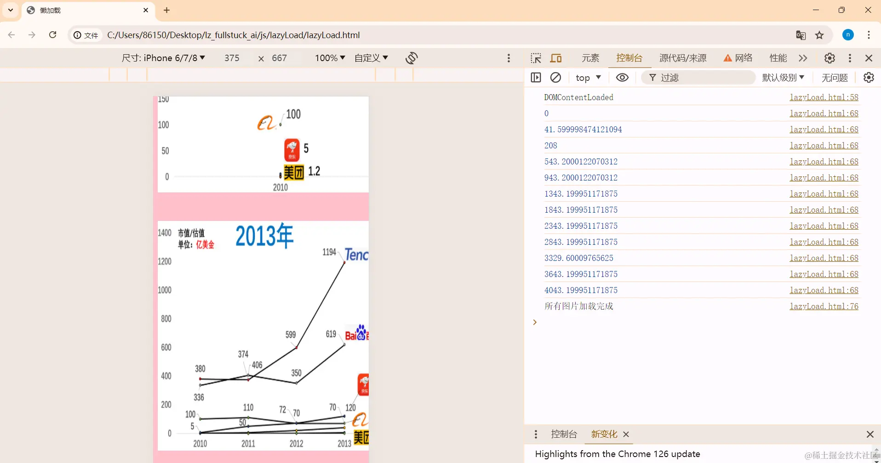
Task: Switch to the 性能 panel
Action: click(778, 58)
